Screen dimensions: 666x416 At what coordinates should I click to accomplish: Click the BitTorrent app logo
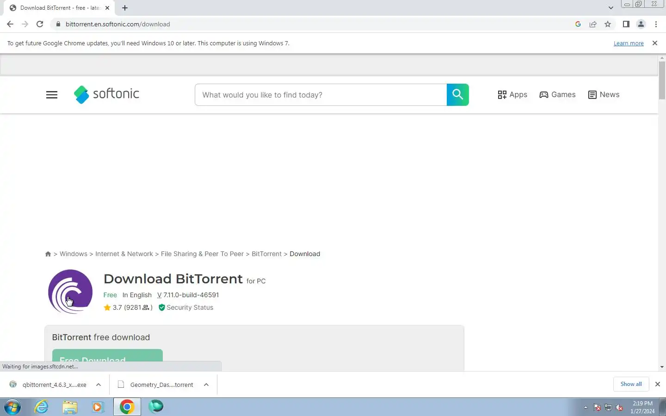tap(70, 292)
